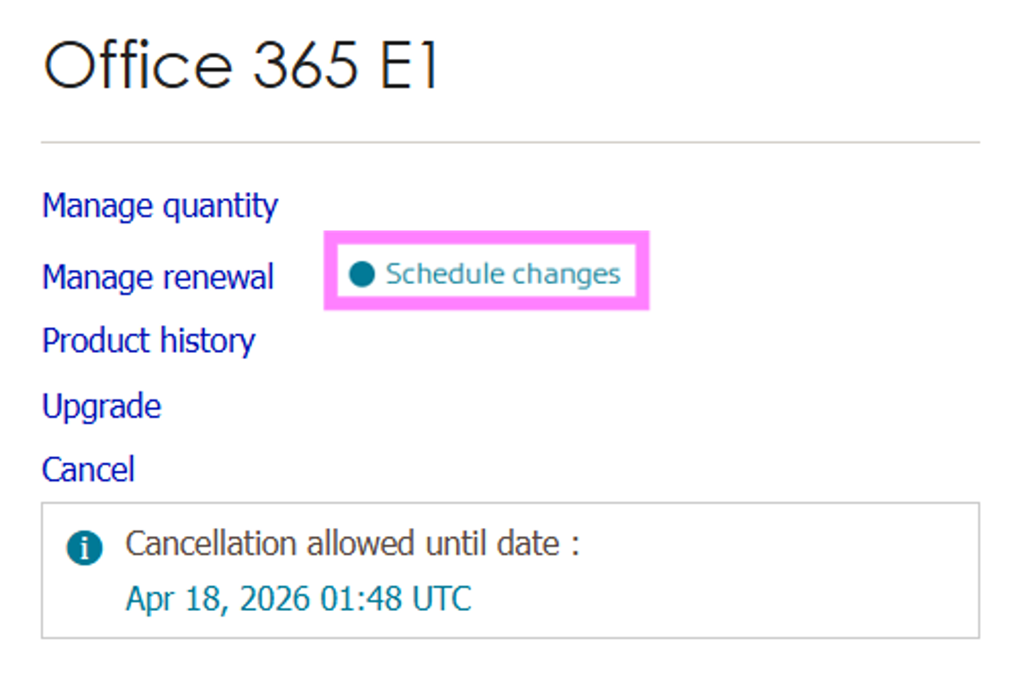This screenshot has width=1015, height=678.
Task: Click the word 'Office' in the title
Action: (138, 65)
